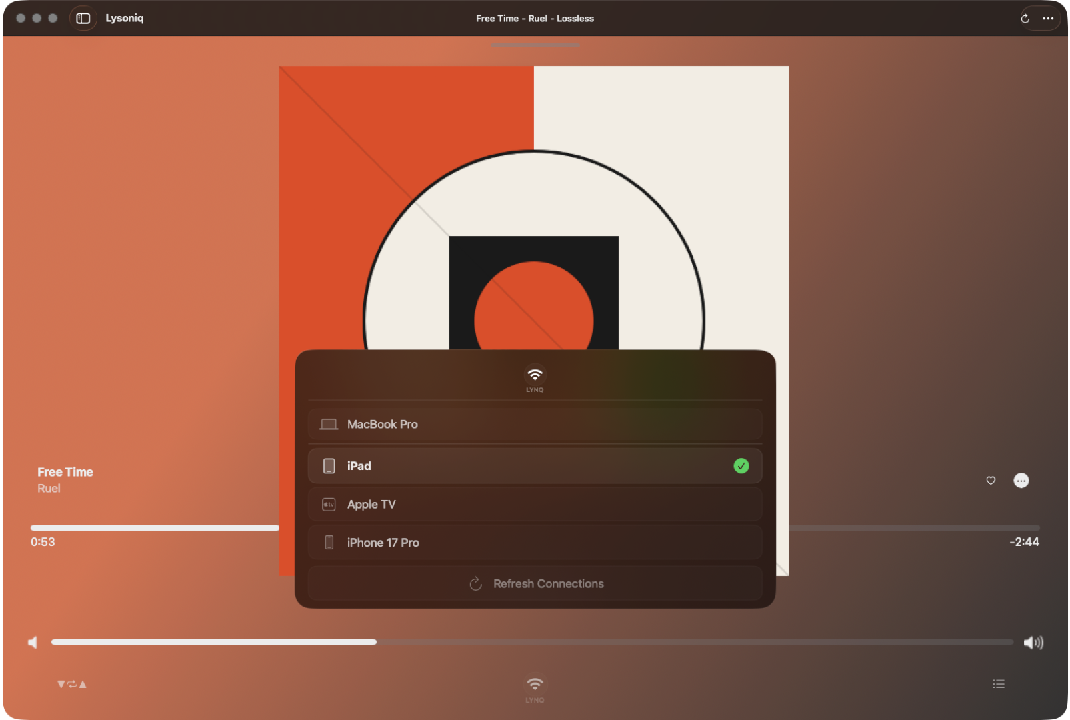Viewport: 1070px width, 720px height.
Task: Favorite the song with the heart icon
Action: pyautogui.click(x=990, y=480)
